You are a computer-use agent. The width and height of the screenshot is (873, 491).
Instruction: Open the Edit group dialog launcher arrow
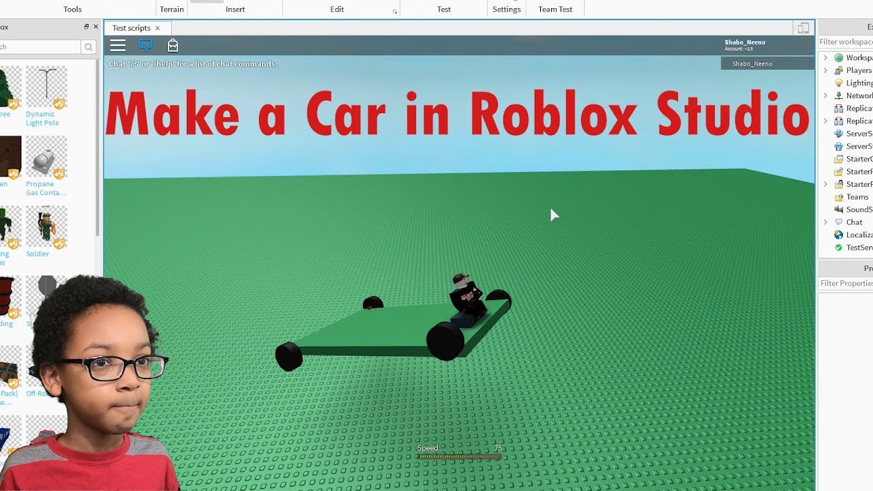[395, 12]
